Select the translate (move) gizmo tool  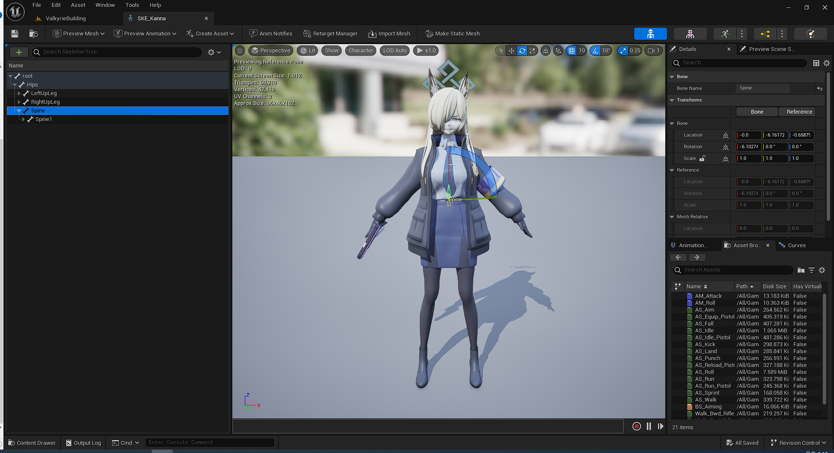click(511, 51)
